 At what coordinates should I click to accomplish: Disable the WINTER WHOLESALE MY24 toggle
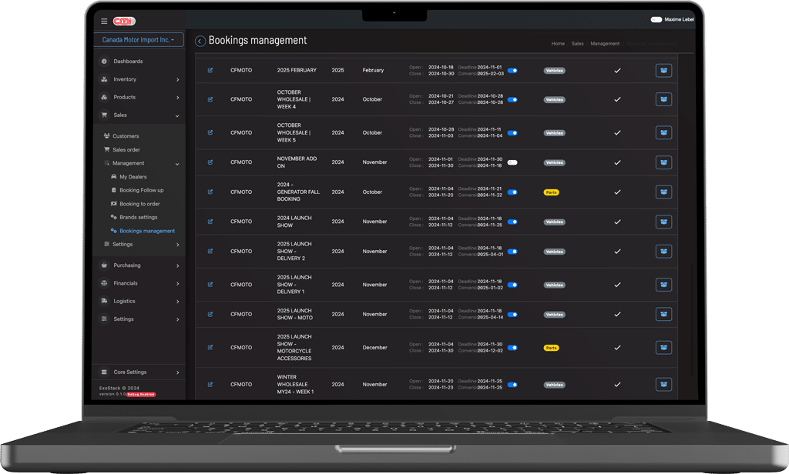pos(512,385)
